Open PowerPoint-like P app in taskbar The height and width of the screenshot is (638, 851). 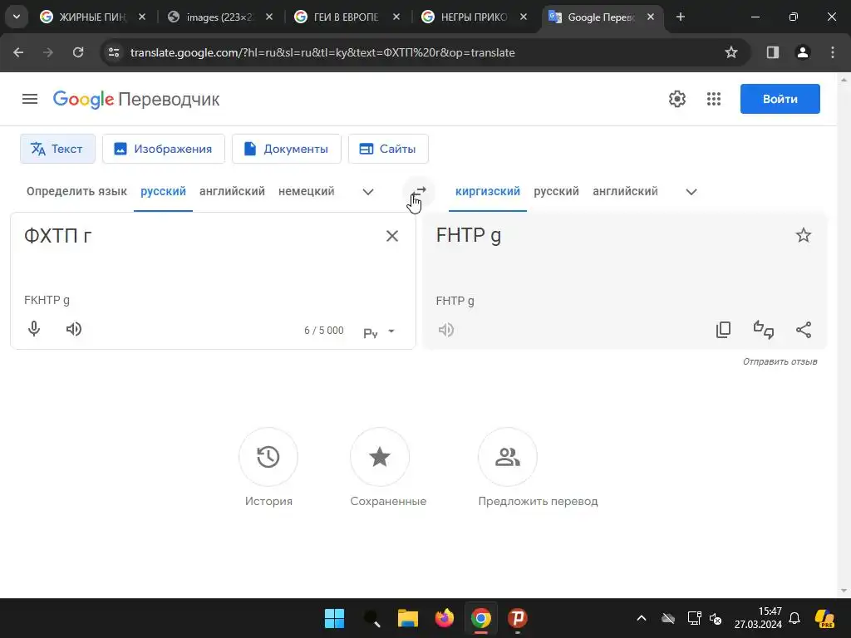click(518, 618)
